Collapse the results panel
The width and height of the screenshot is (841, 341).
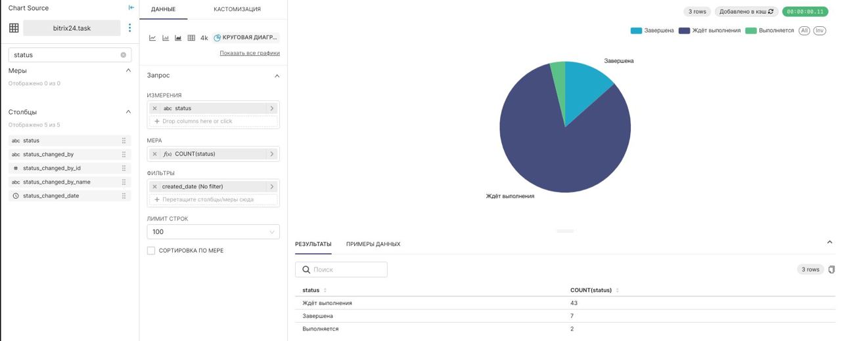(829, 242)
